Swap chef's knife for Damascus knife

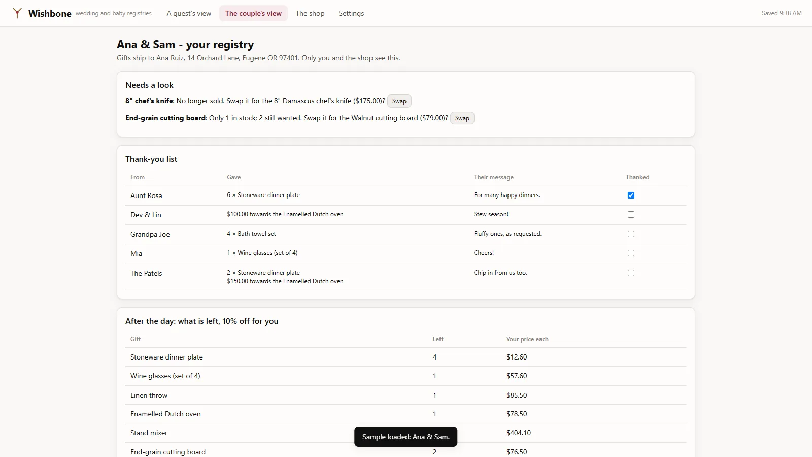pos(399,101)
